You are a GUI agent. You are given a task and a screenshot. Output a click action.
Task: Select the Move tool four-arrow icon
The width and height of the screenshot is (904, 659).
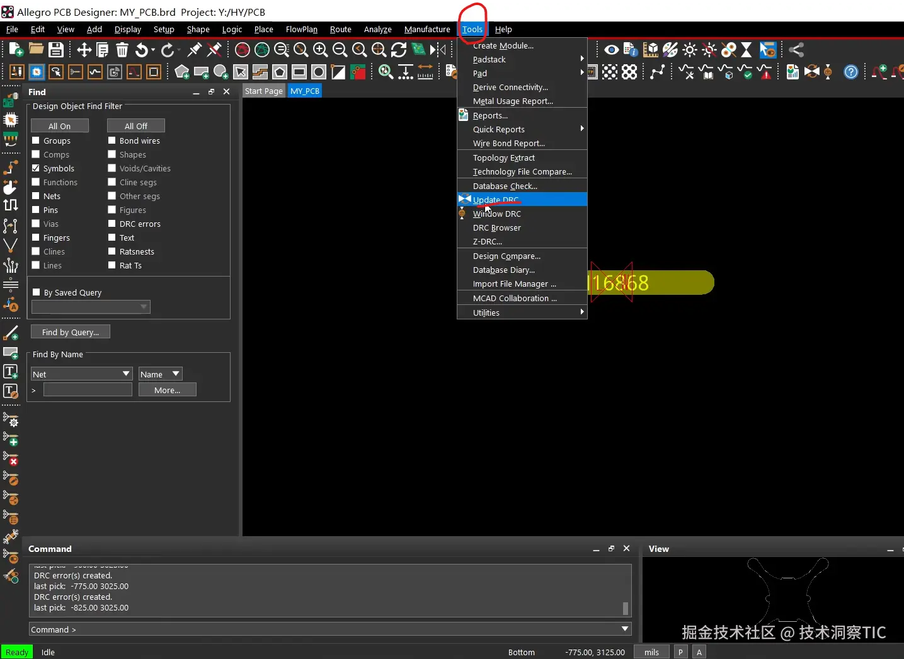84,50
